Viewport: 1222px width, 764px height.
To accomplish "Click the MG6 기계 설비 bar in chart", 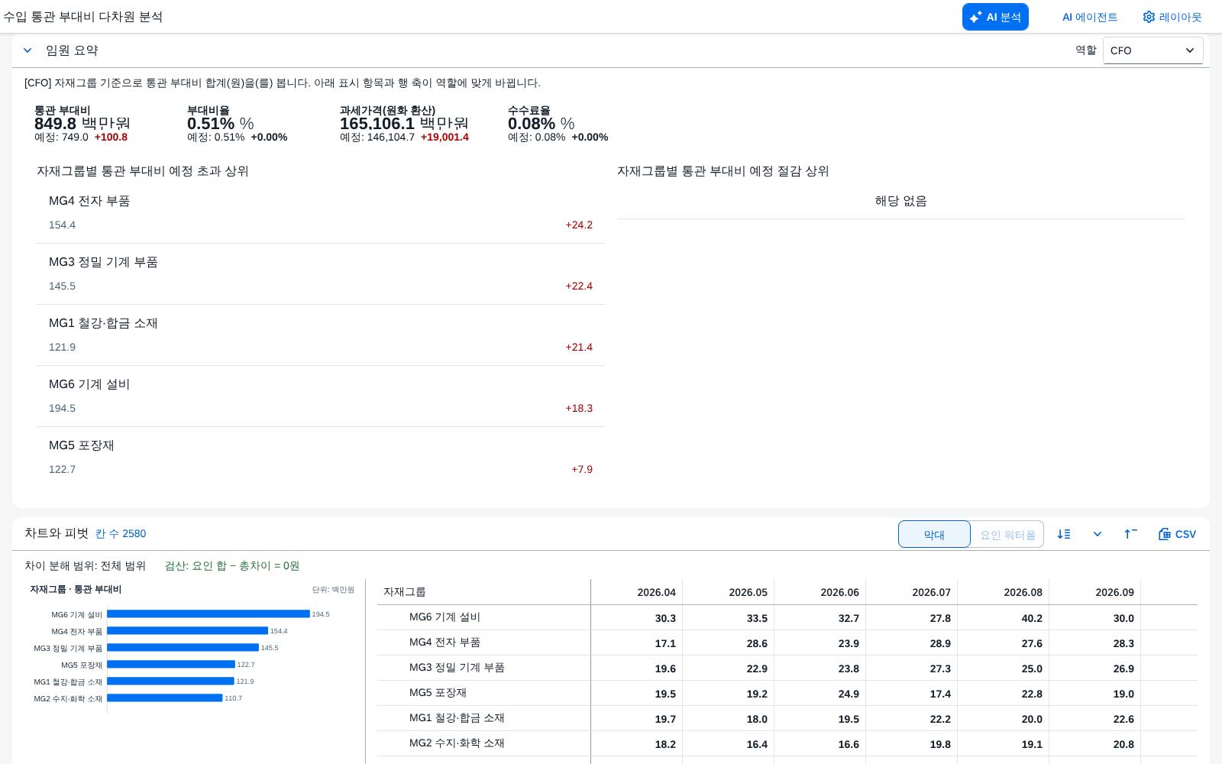I will coord(209,614).
